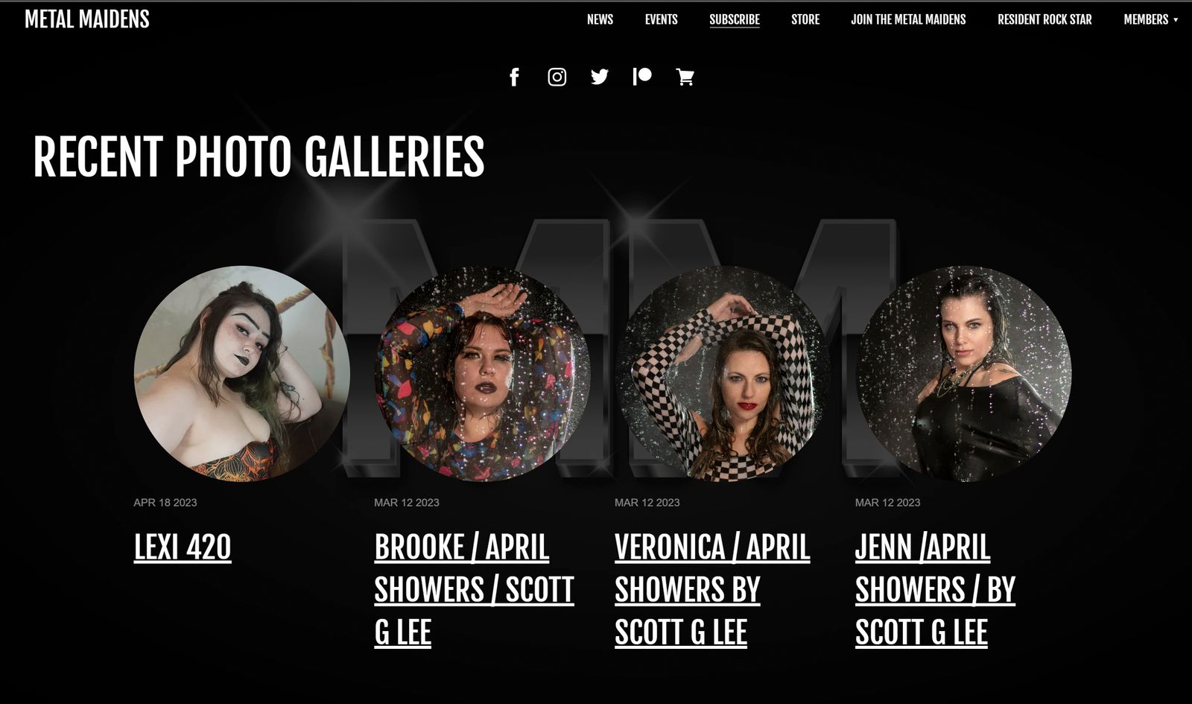Open the Twitter bird icon

point(600,77)
